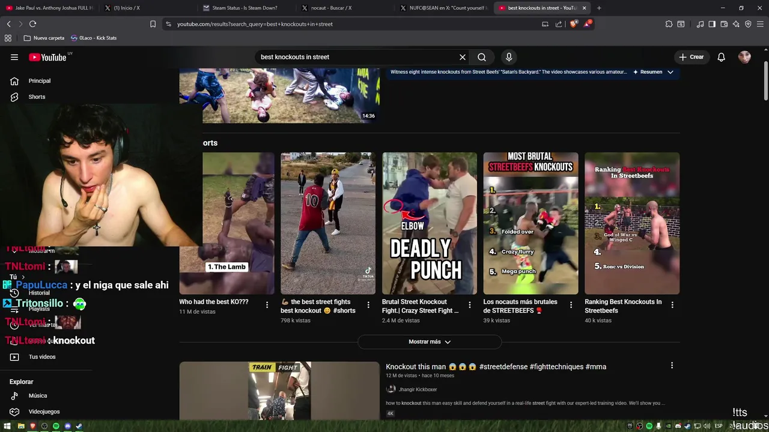
Task: Switch to the Steam Status tab
Action: coord(245,8)
